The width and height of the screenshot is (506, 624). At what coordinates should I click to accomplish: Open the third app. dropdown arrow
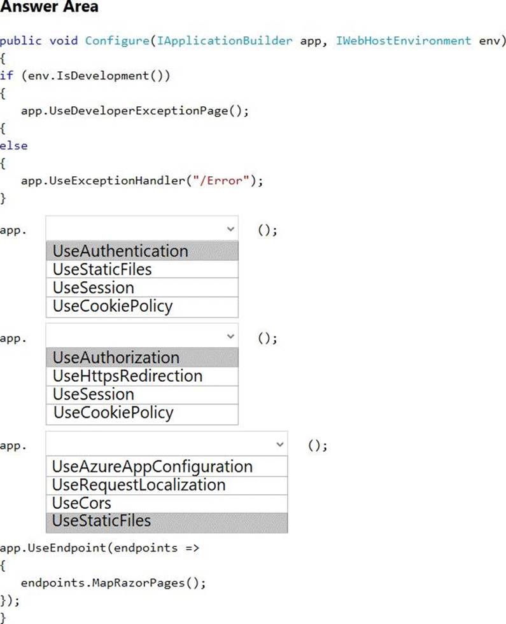point(279,444)
